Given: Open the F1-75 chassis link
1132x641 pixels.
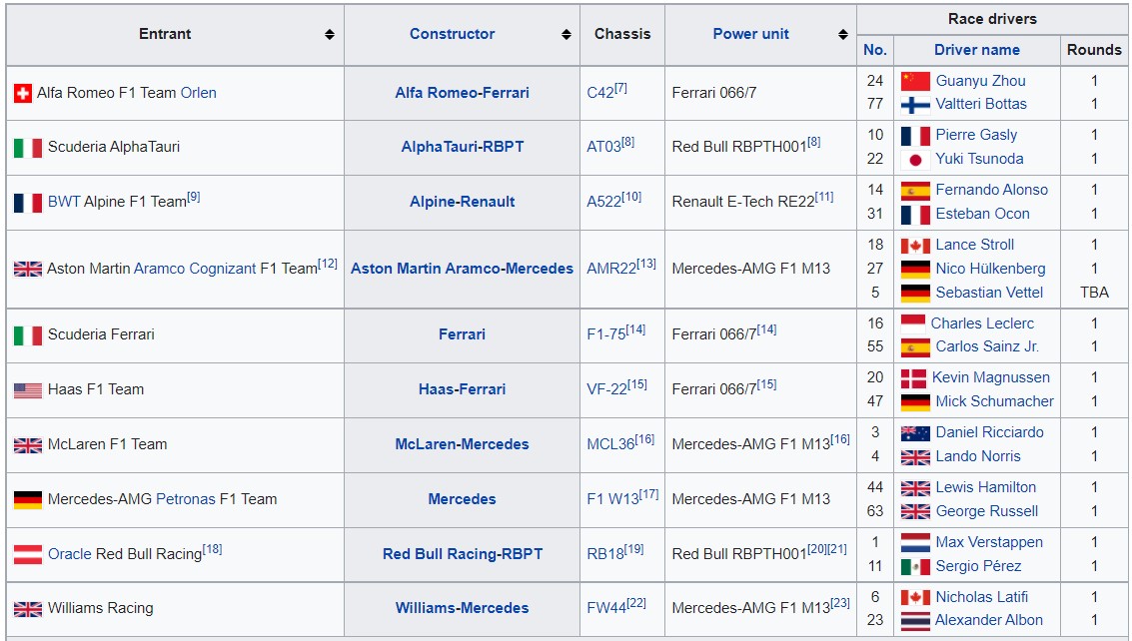Looking at the screenshot, I should 605,335.
